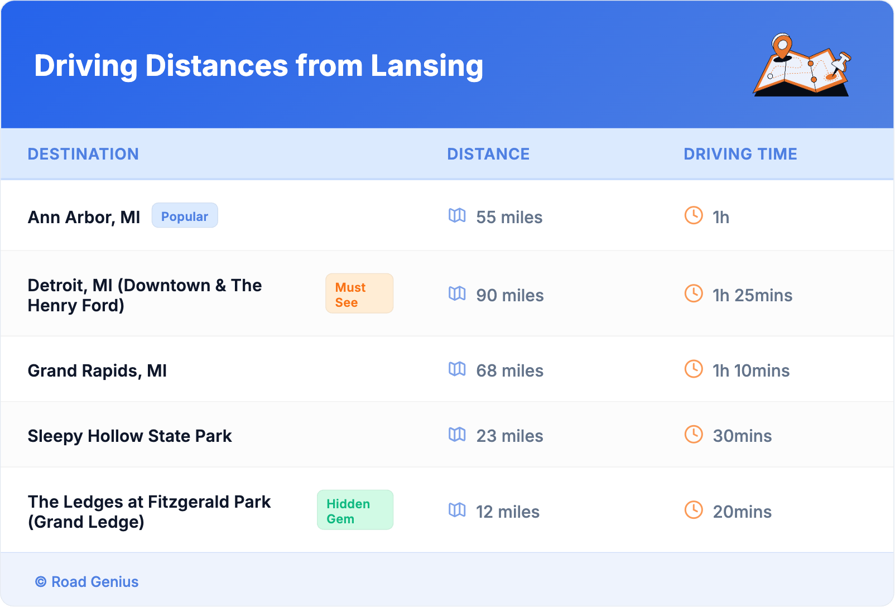Select the Grand Rapids, MI destination
The width and height of the screenshot is (895, 607).
pos(97,371)
